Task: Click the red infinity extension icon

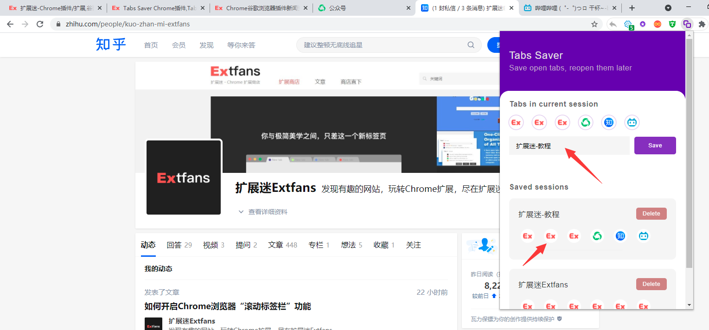Action: click(658, 24)
